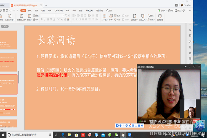Screen dimensions: 207x138
Task: Click the 新建幻灯片 new slide icon
Action: click(21, 16)
